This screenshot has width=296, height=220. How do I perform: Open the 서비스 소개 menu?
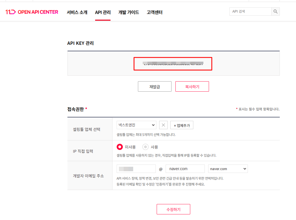77,12
